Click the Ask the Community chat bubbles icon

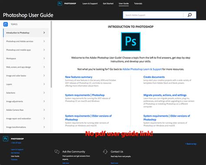[57, 152]
